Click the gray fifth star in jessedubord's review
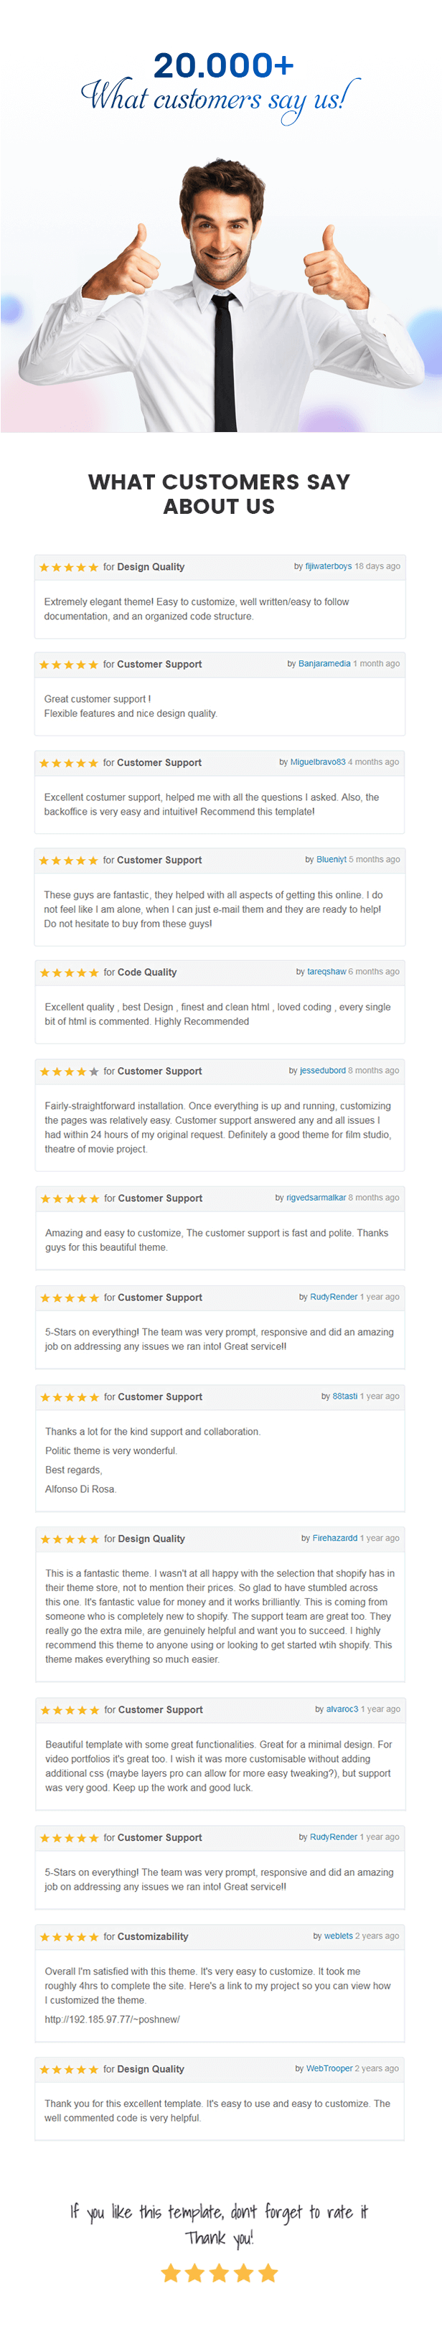442x2331 pixels. point(94,1071)
